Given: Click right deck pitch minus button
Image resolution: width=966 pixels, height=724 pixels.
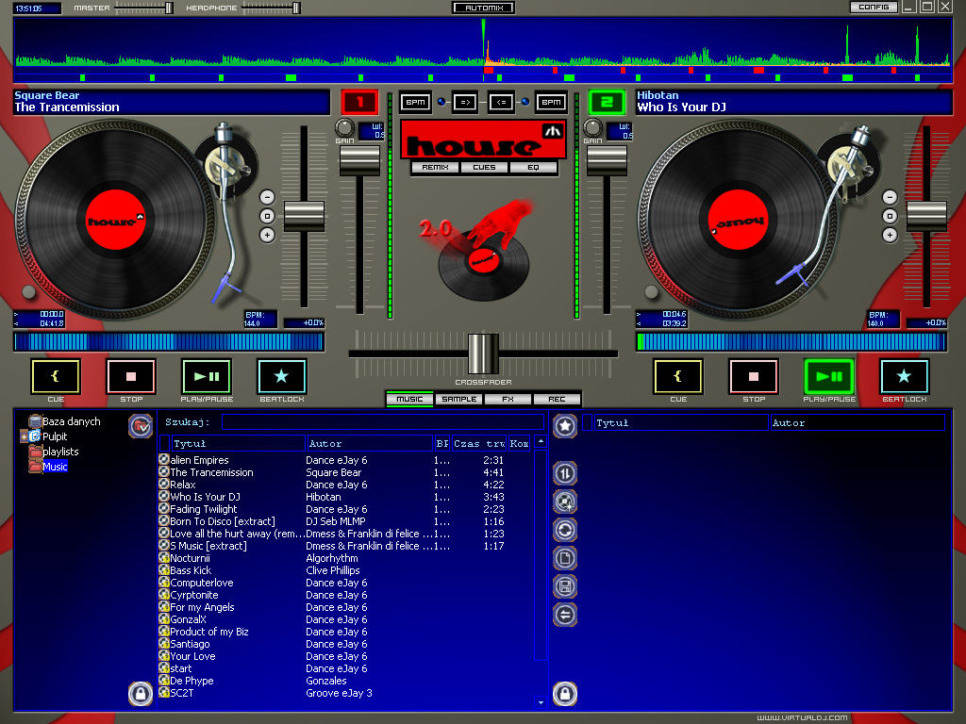Looking at the screenshot, I should point(890,197).
